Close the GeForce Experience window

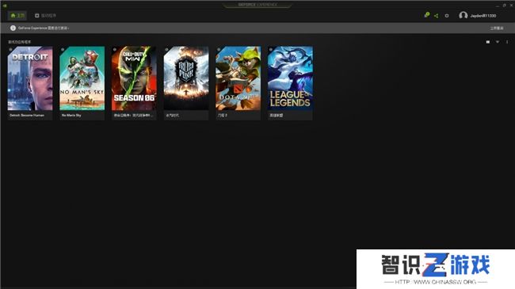(x=511, y=6)
